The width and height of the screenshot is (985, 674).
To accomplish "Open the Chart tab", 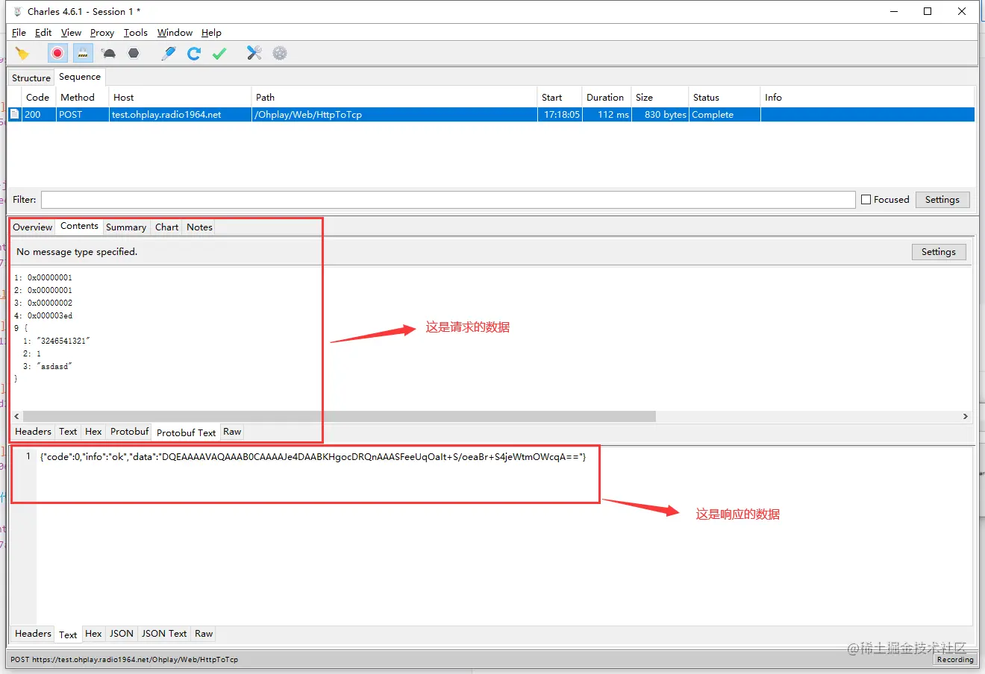I will click(x=167, y=227).
